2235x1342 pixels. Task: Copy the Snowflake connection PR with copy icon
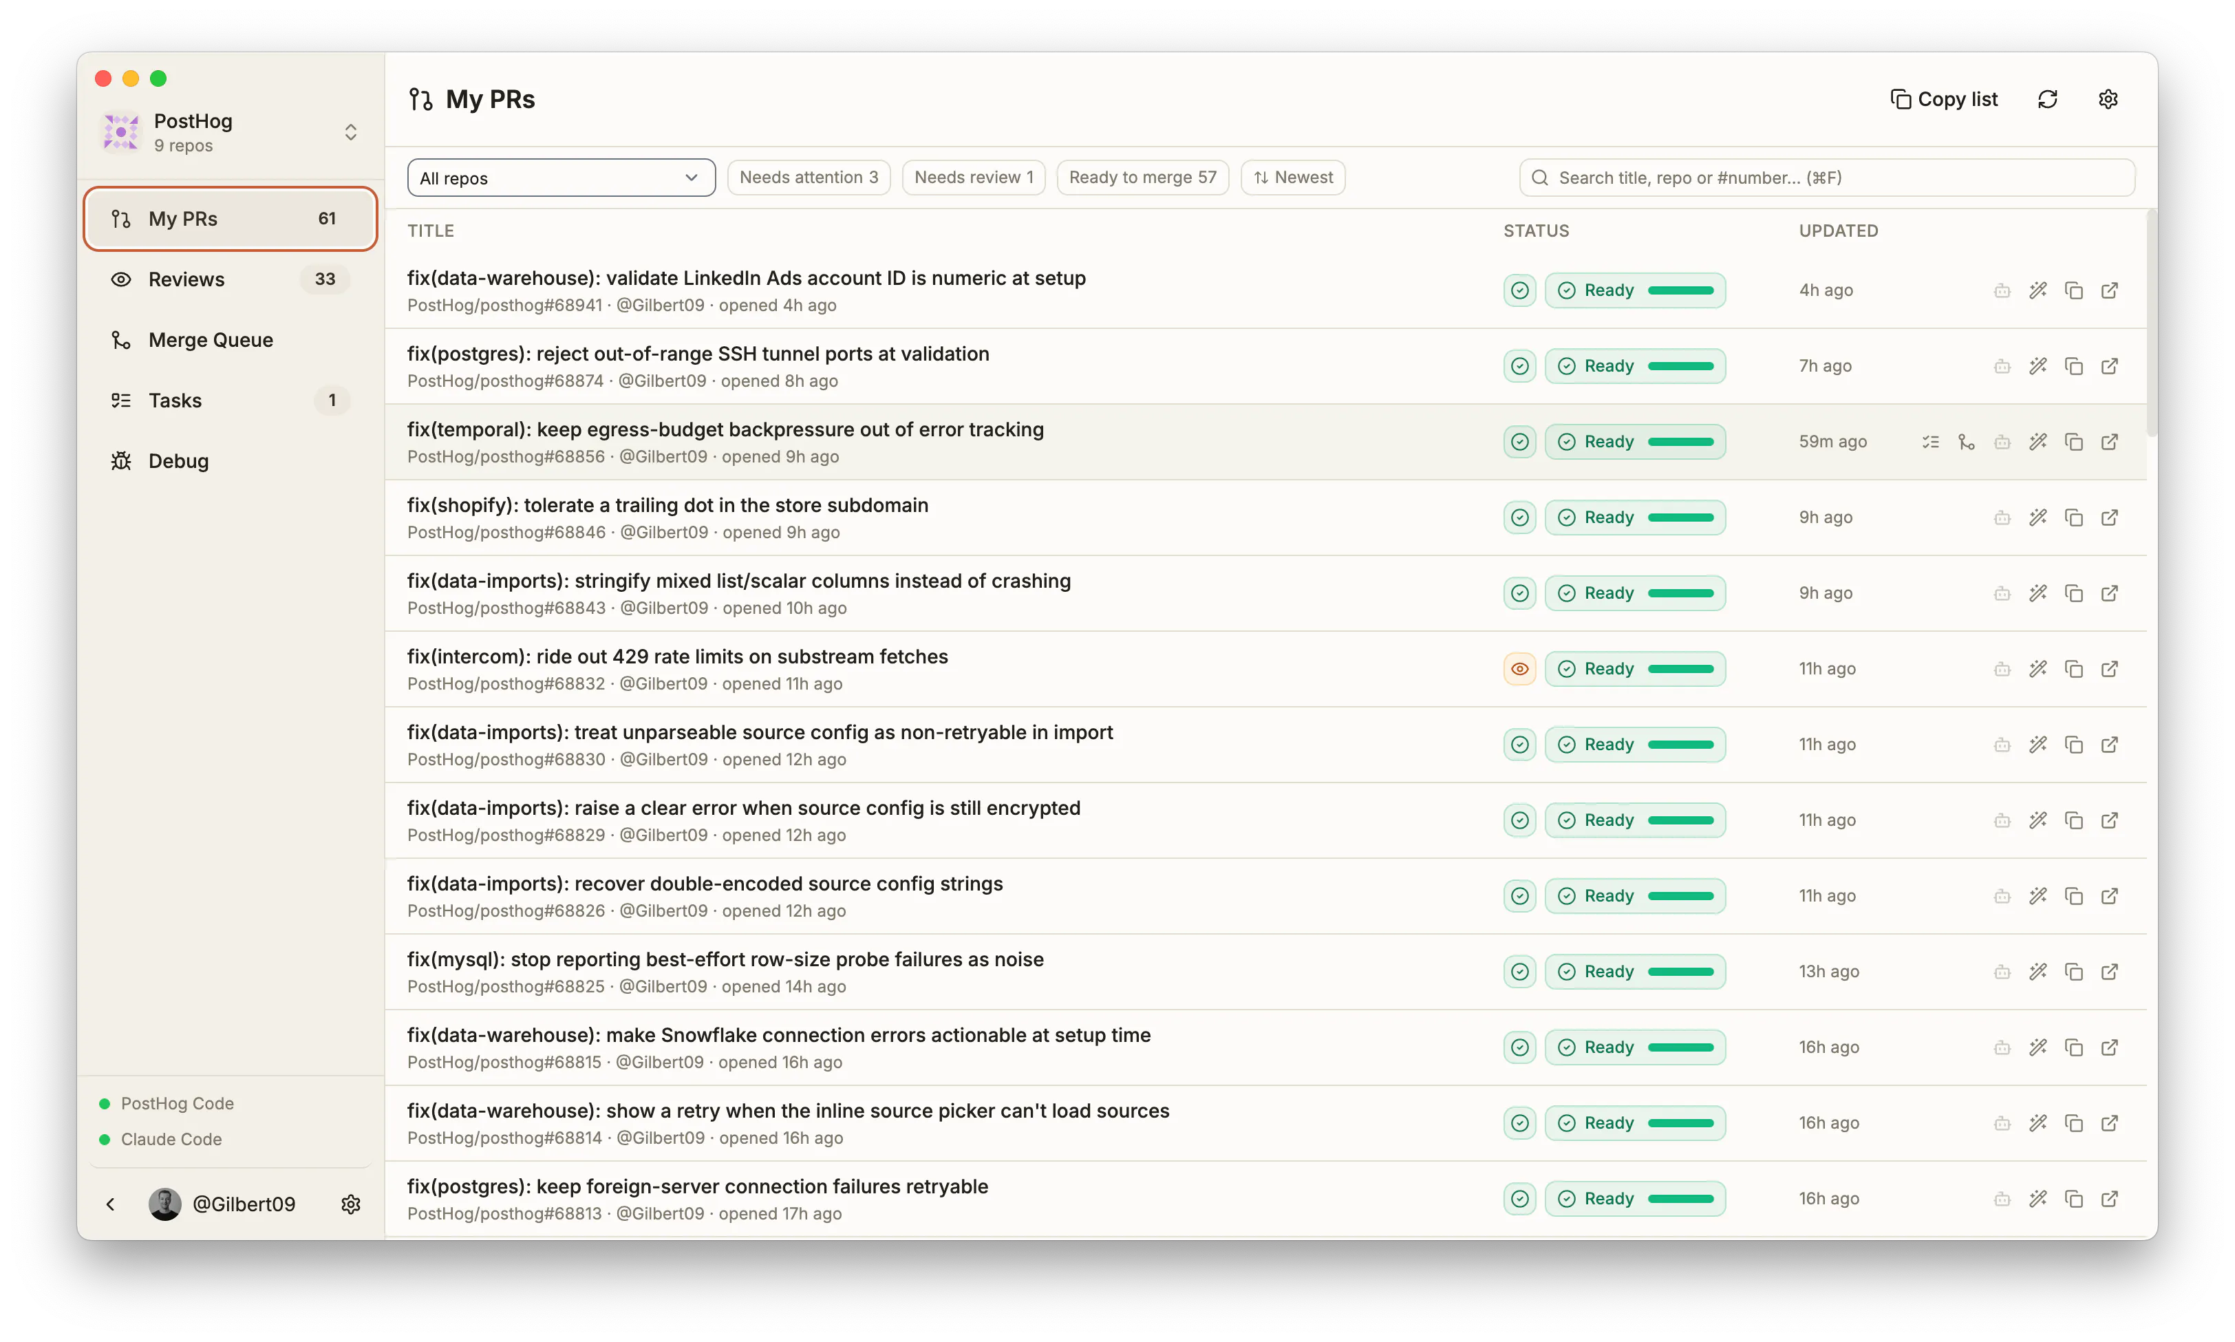[x=2074, y=1047]
